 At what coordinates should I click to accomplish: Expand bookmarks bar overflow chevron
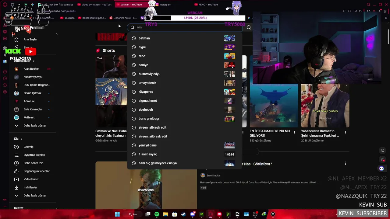[386, 18]
